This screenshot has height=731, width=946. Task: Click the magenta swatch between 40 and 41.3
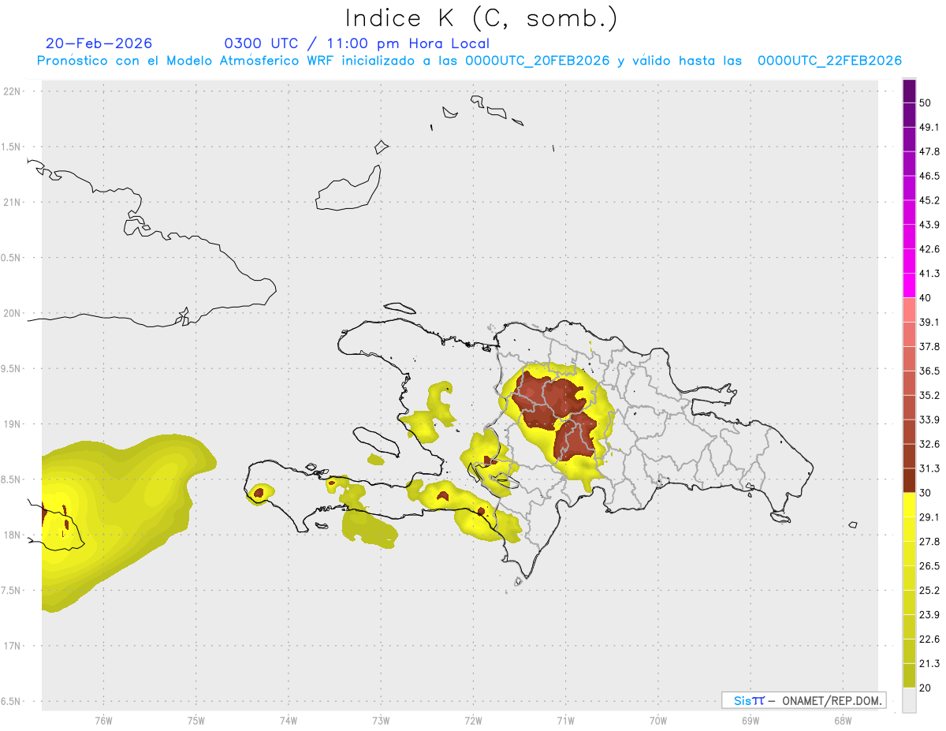(909, 285)
